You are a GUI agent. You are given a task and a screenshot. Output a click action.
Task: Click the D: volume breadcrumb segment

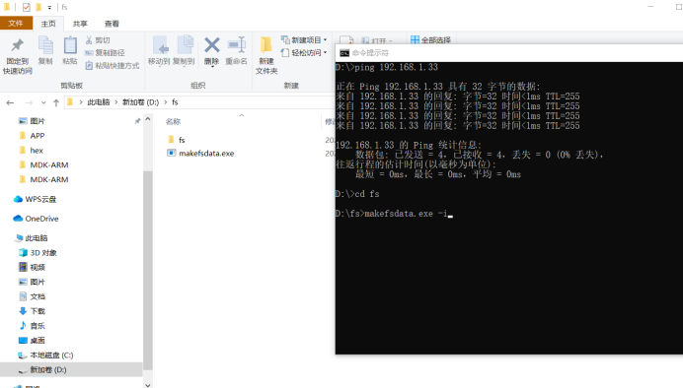pos(141,102)
